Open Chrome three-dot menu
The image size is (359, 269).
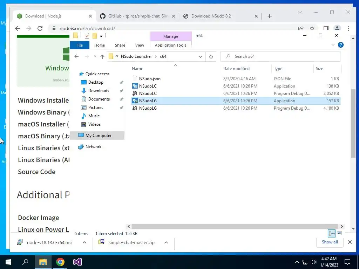pyautogui.click(x=348, y=28)
